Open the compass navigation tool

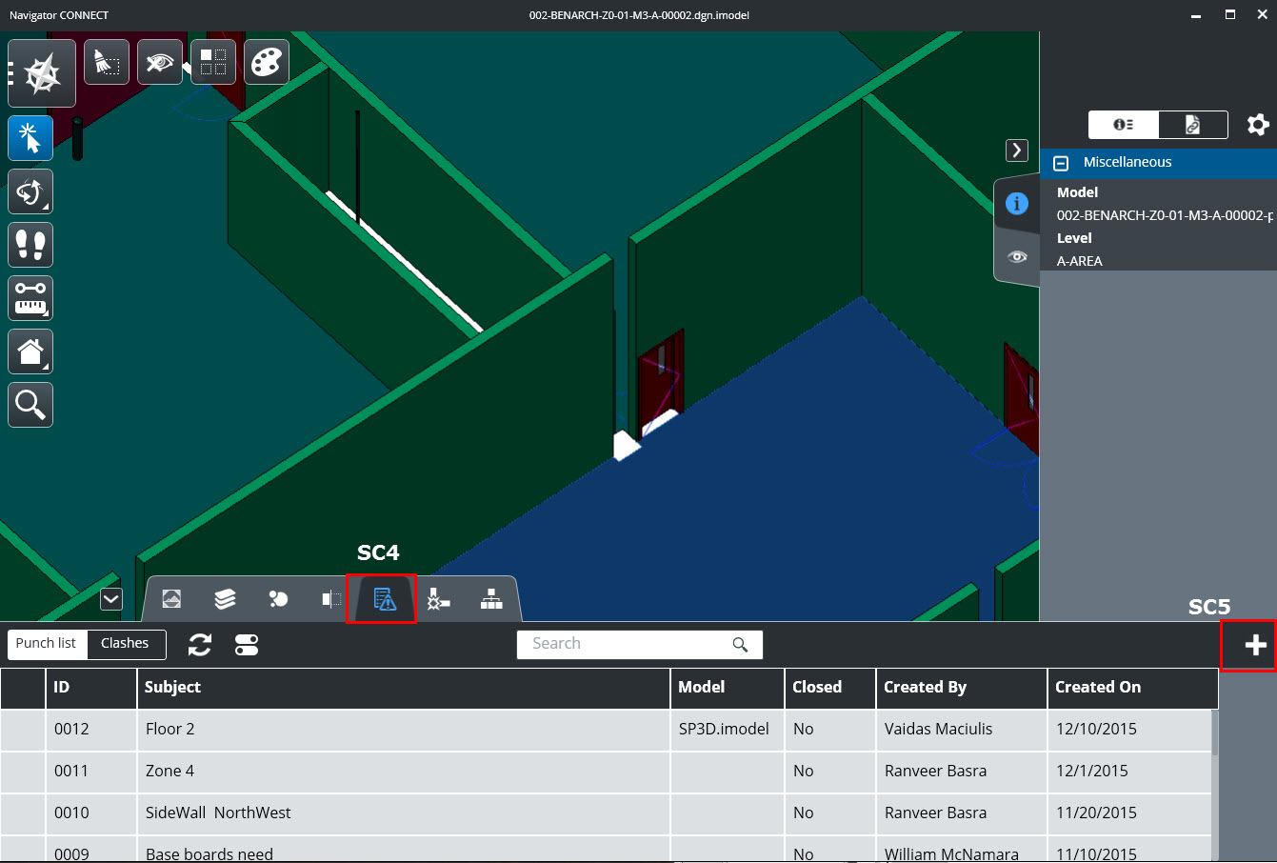pyautogui.click(x=42, y=73)
